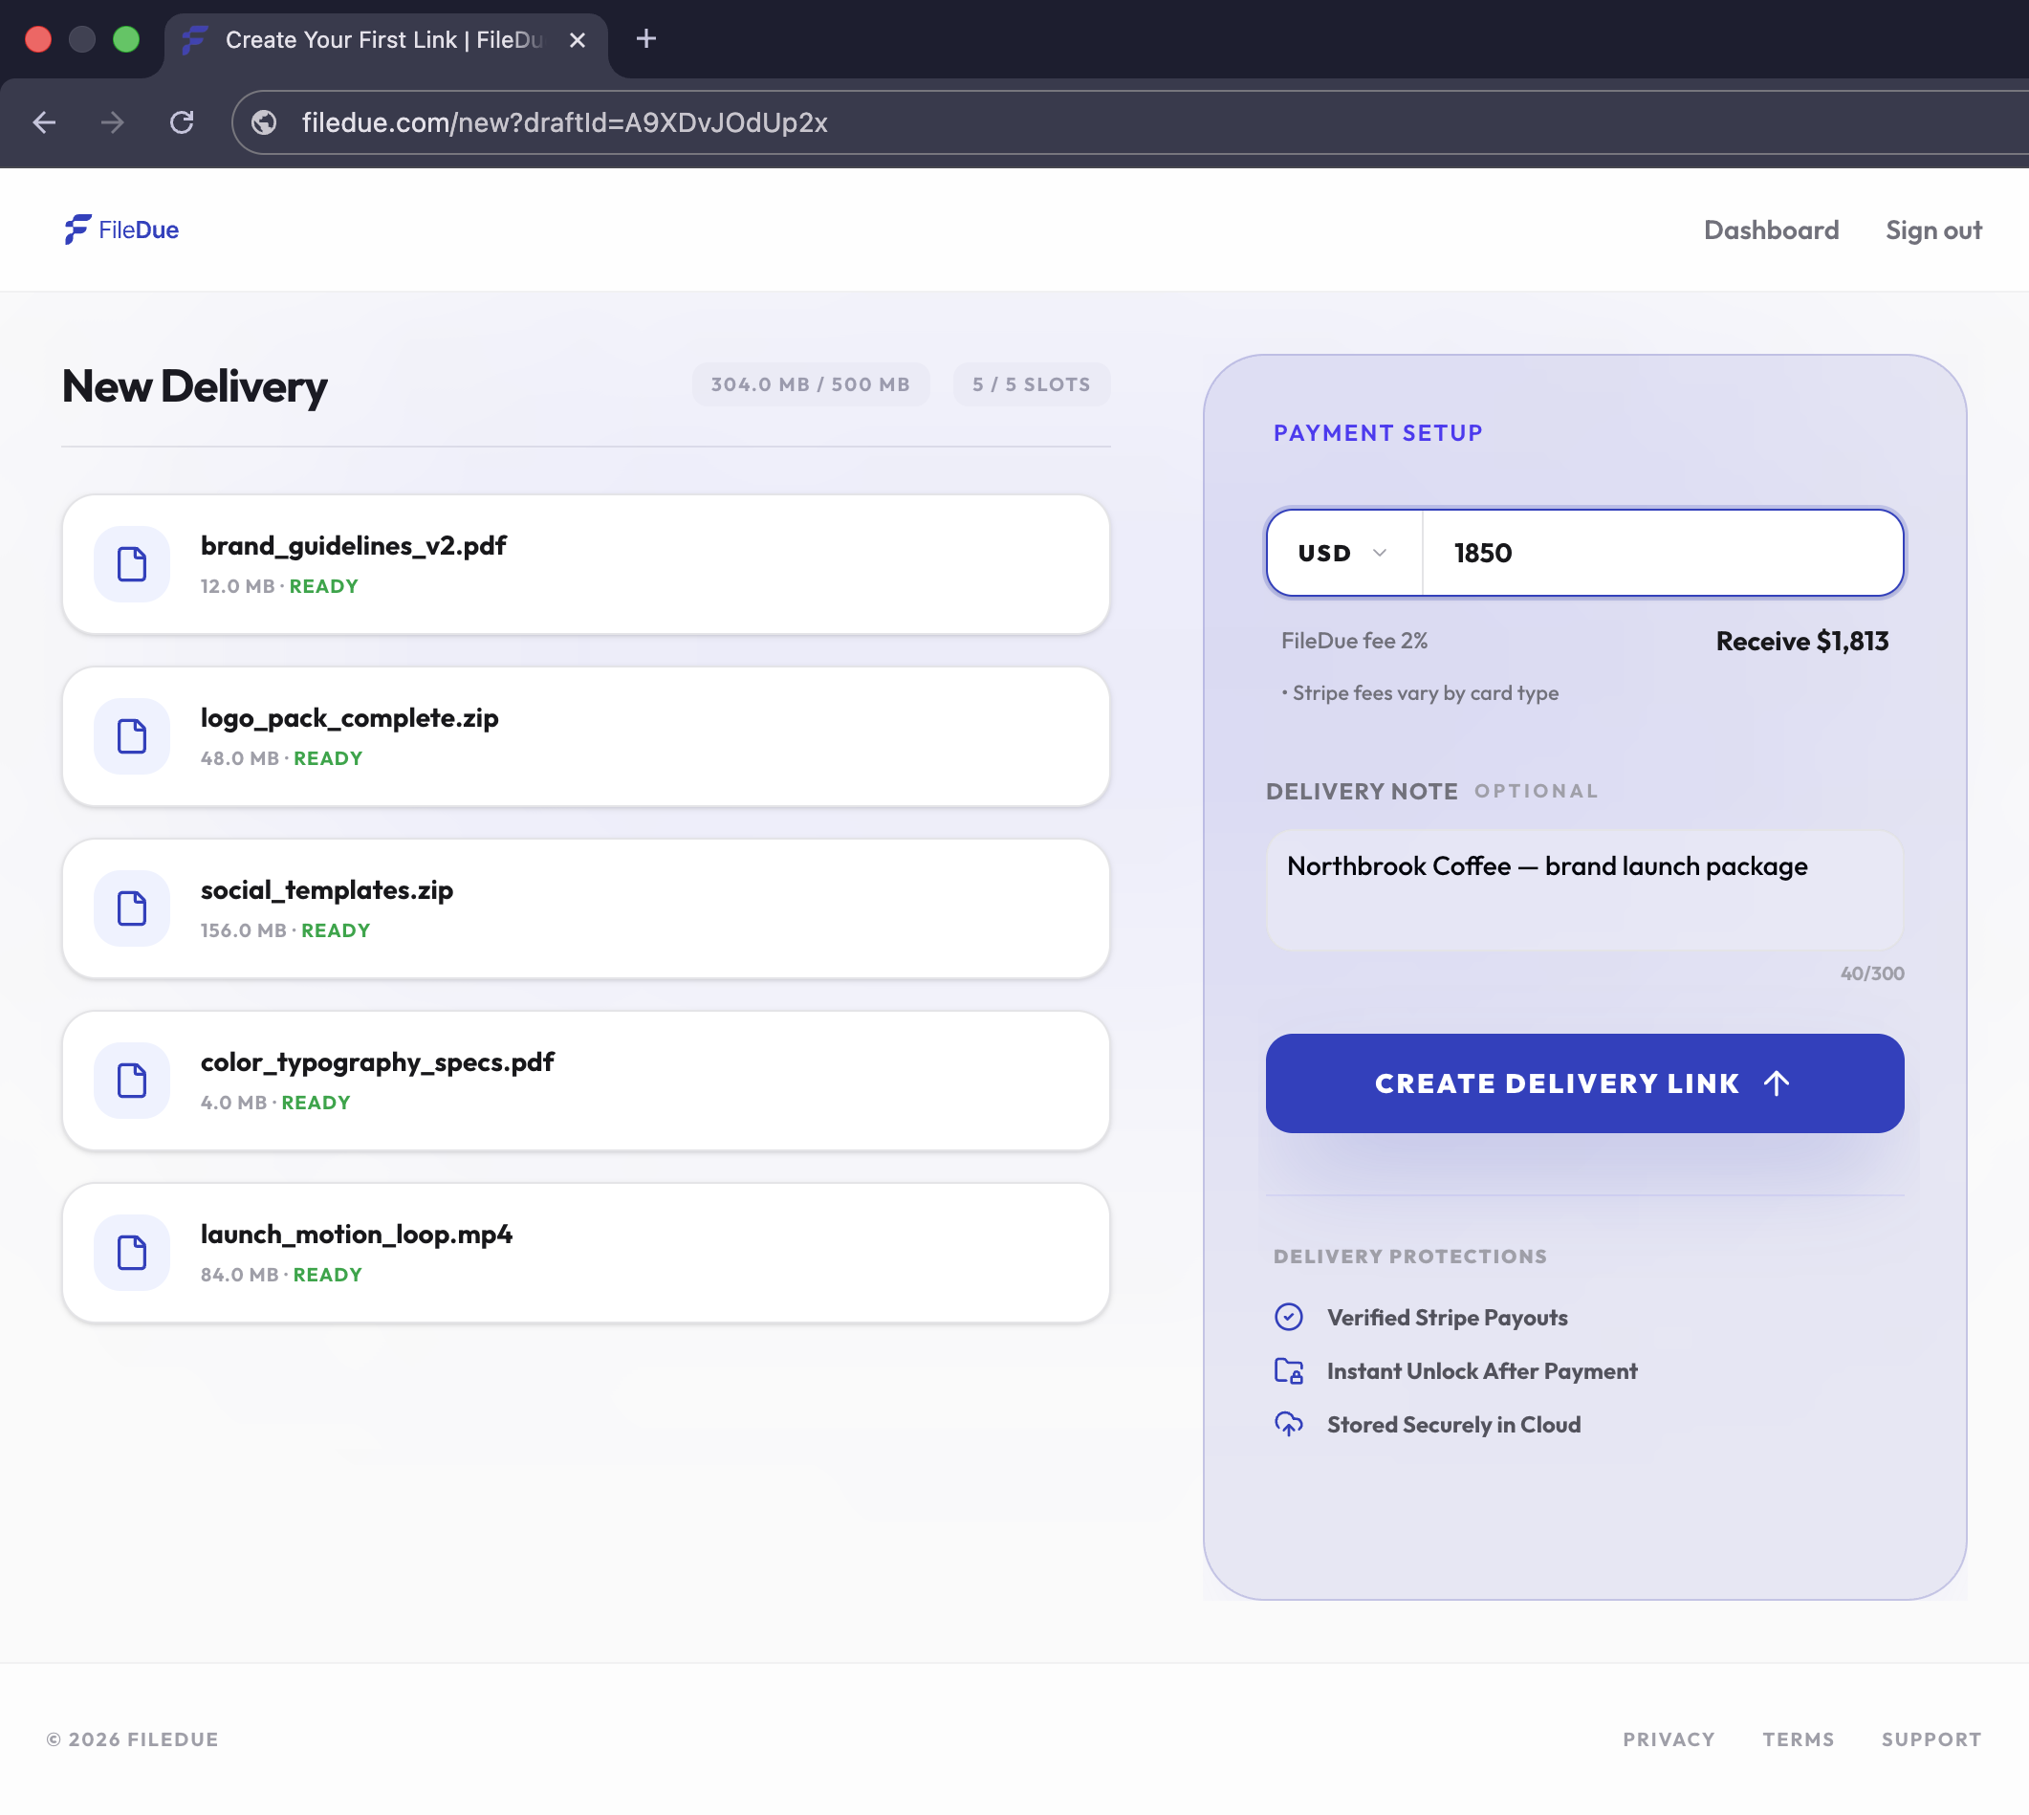Click Create Delivery Link button
The height and width of the screenshot is (1815, 2029).
point(1584,1083)
